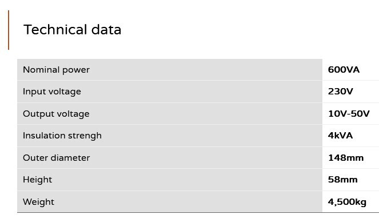Image resolution: width=379 pixels, height=218 pixels.
Task: Click the 148mm value
Action: [346, 158]
